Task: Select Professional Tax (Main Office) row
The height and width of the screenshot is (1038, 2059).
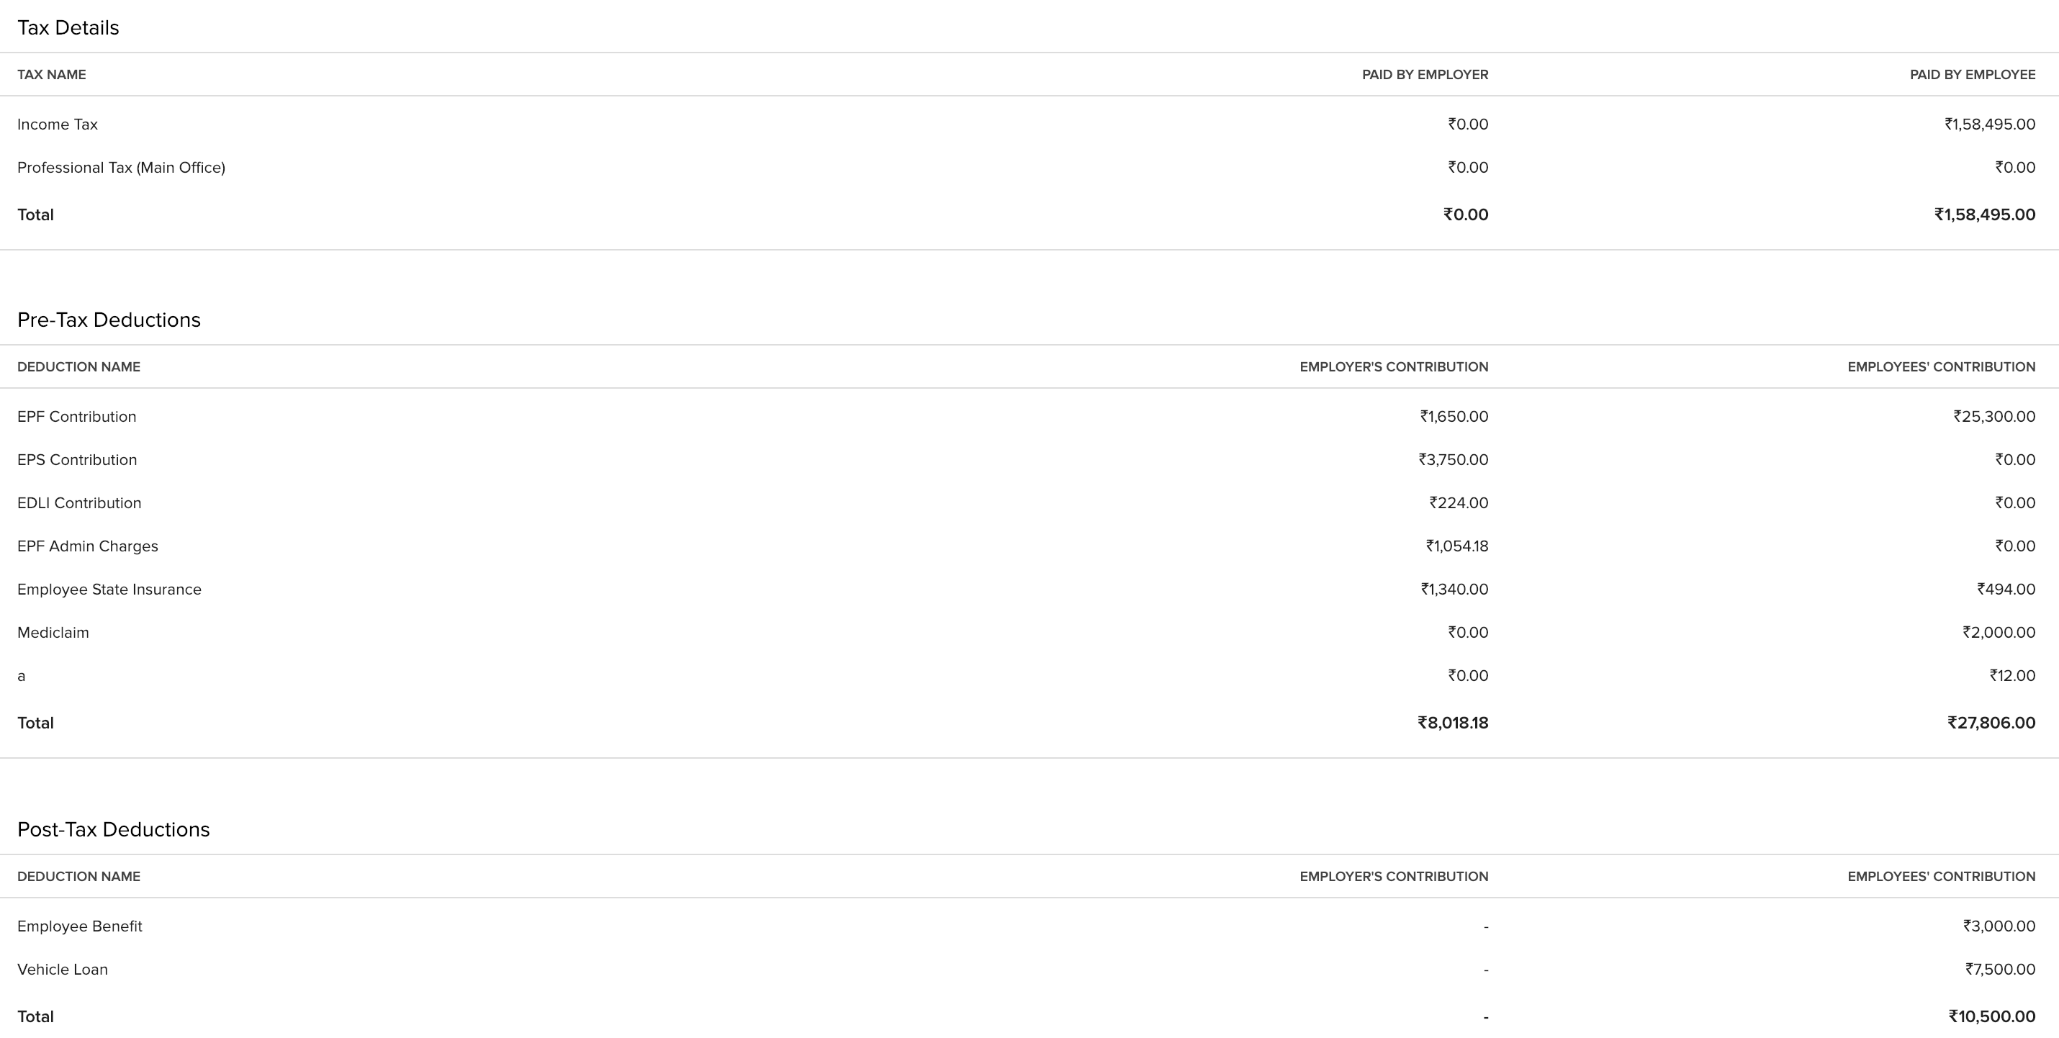Action: click(121, 168)
